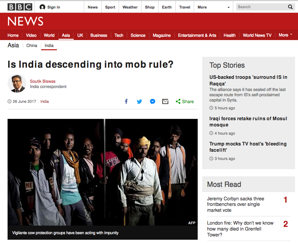The height and width of the screenshot is (243, 298).
Task: Open Jeremy Corbyn sacks frontbenchers story
Action: (235, 204)
